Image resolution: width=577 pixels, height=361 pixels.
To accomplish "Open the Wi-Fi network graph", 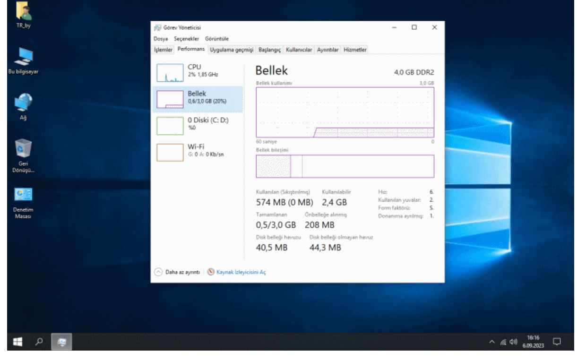I will click(169, 153).
